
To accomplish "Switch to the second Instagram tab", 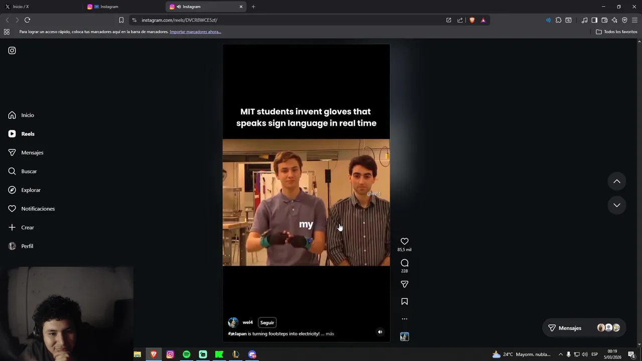I will (124, 7).
